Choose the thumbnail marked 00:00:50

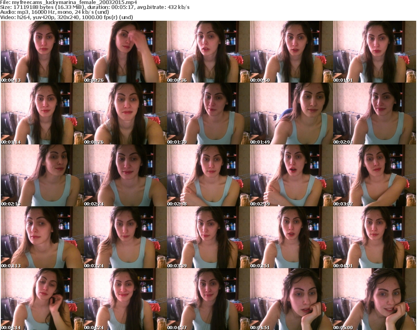click(292, 52)
